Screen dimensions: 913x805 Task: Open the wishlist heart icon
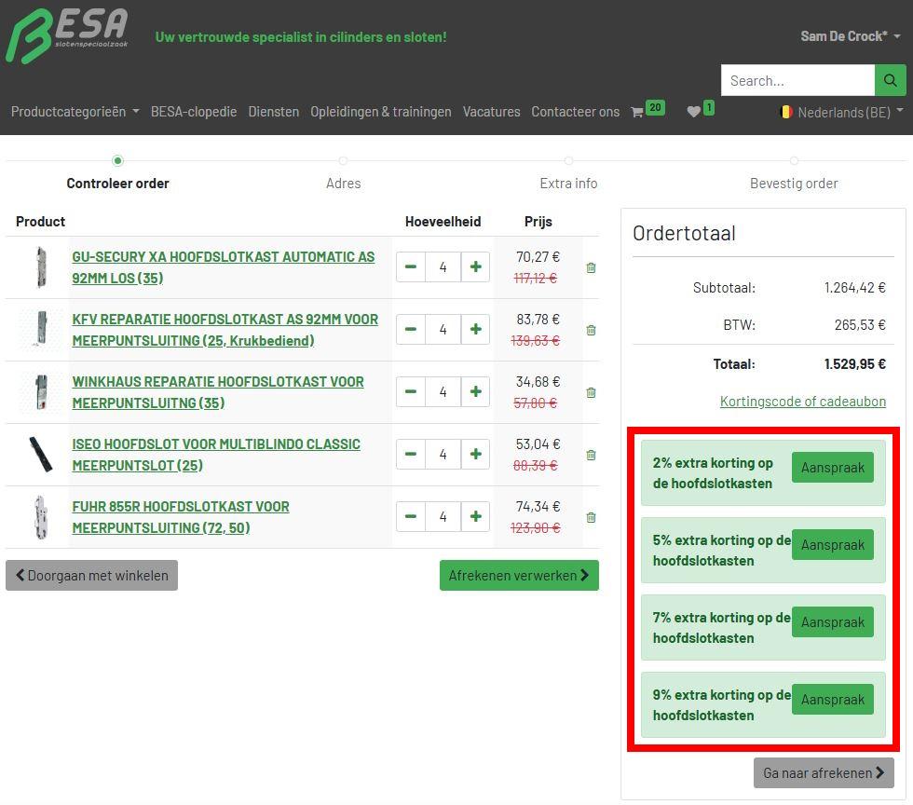coord(699,111)
